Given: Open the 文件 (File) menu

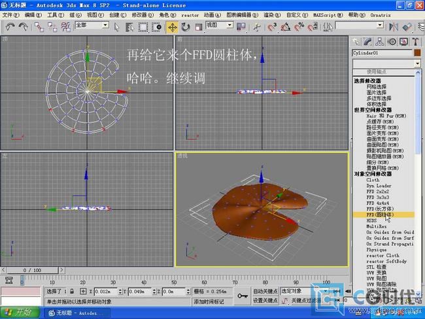Looking at the screenshot, I should (11, 15).
